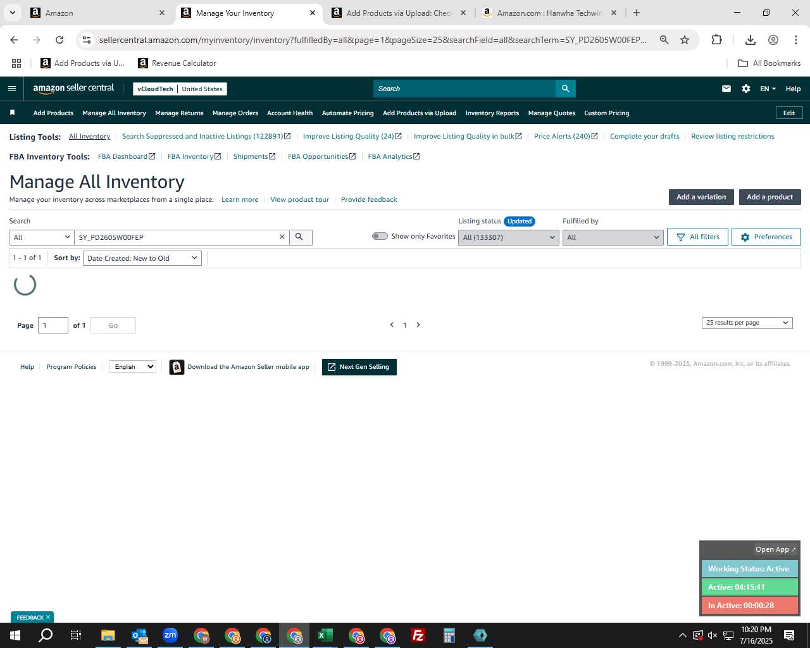Click the bookmark flag icon in nav bar

[x=12, y=113]
